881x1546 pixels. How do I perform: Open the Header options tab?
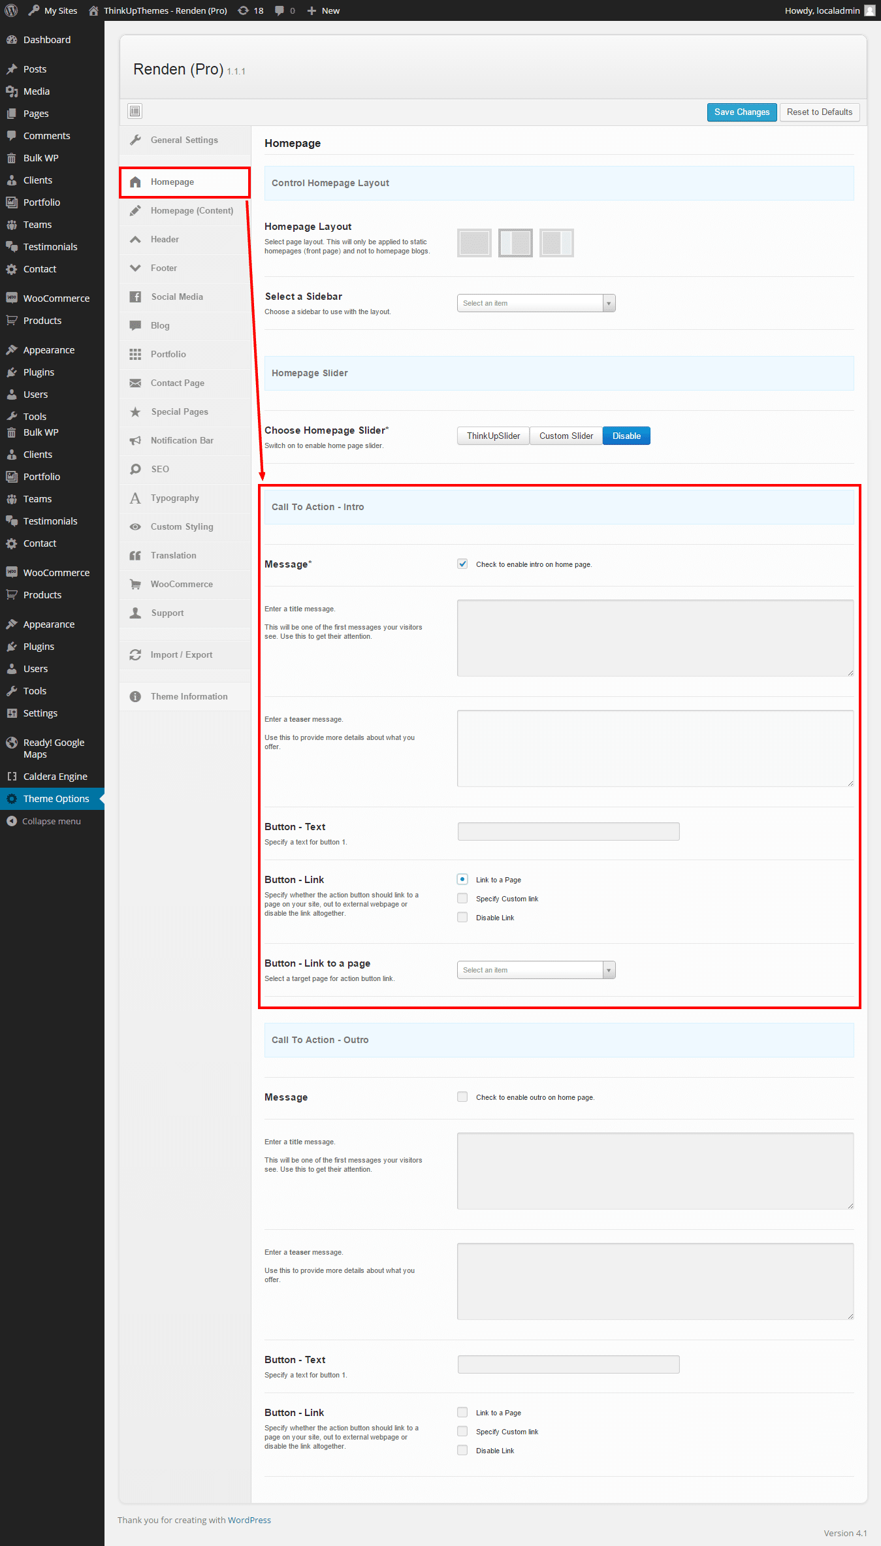pos(185,239)
